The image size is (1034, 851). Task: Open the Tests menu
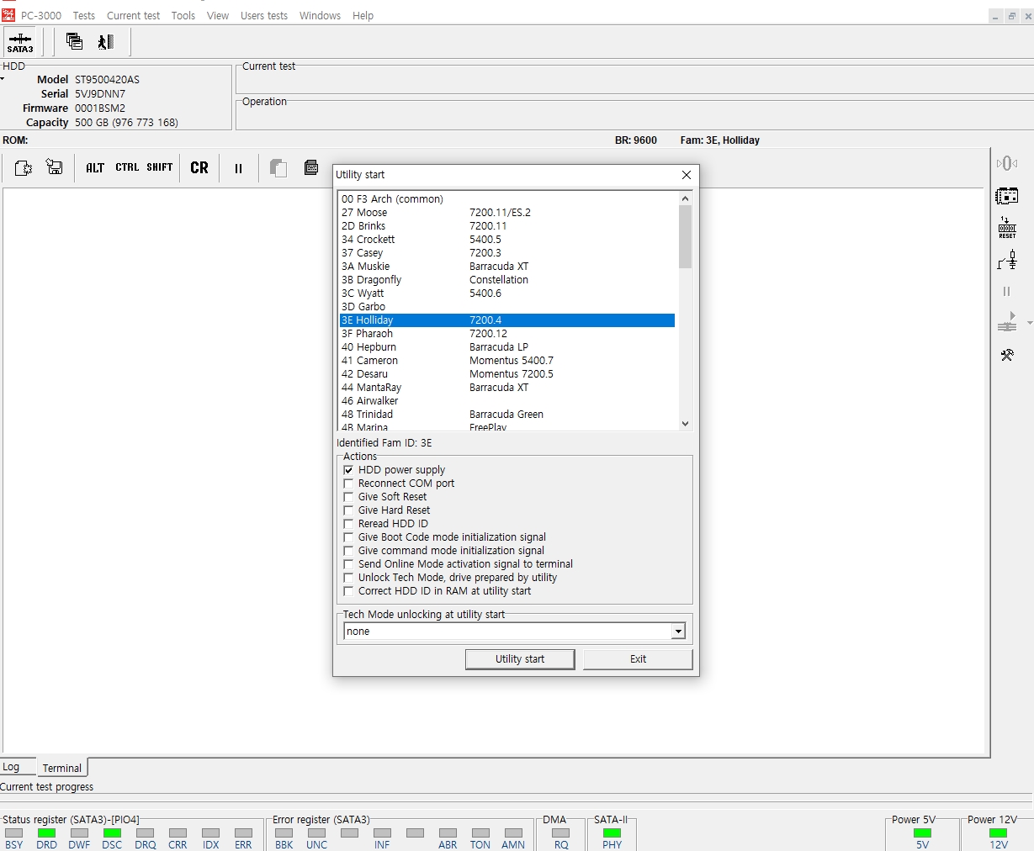(83, 15)
